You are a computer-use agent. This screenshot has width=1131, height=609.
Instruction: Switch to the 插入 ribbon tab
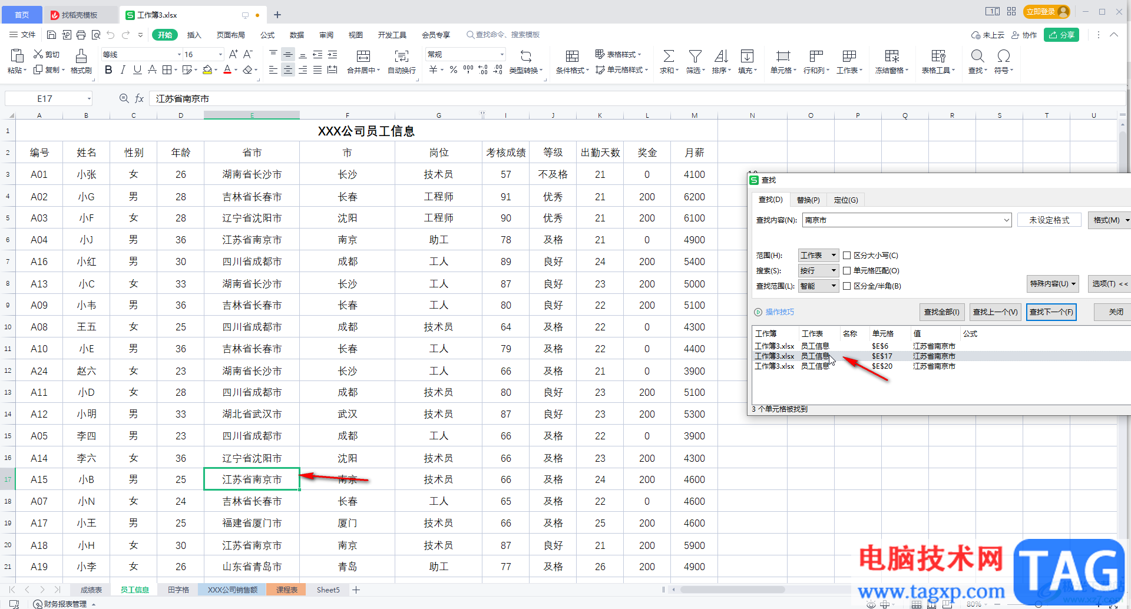194,35
